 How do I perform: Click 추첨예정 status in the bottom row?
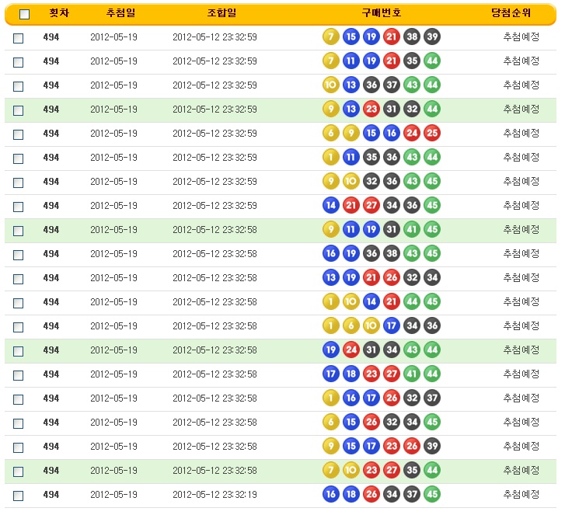click(521, 495)
